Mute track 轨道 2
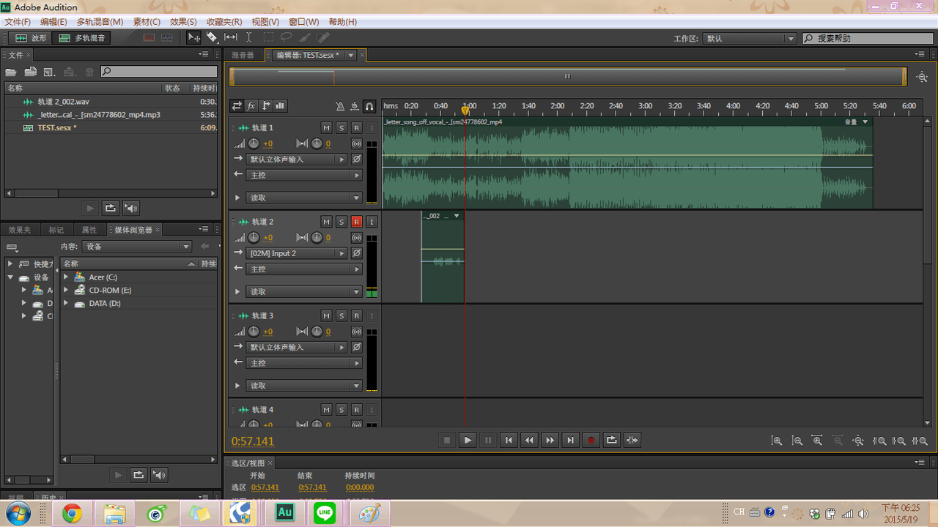This screenshot has width=938, height=527. pos(326,222)
